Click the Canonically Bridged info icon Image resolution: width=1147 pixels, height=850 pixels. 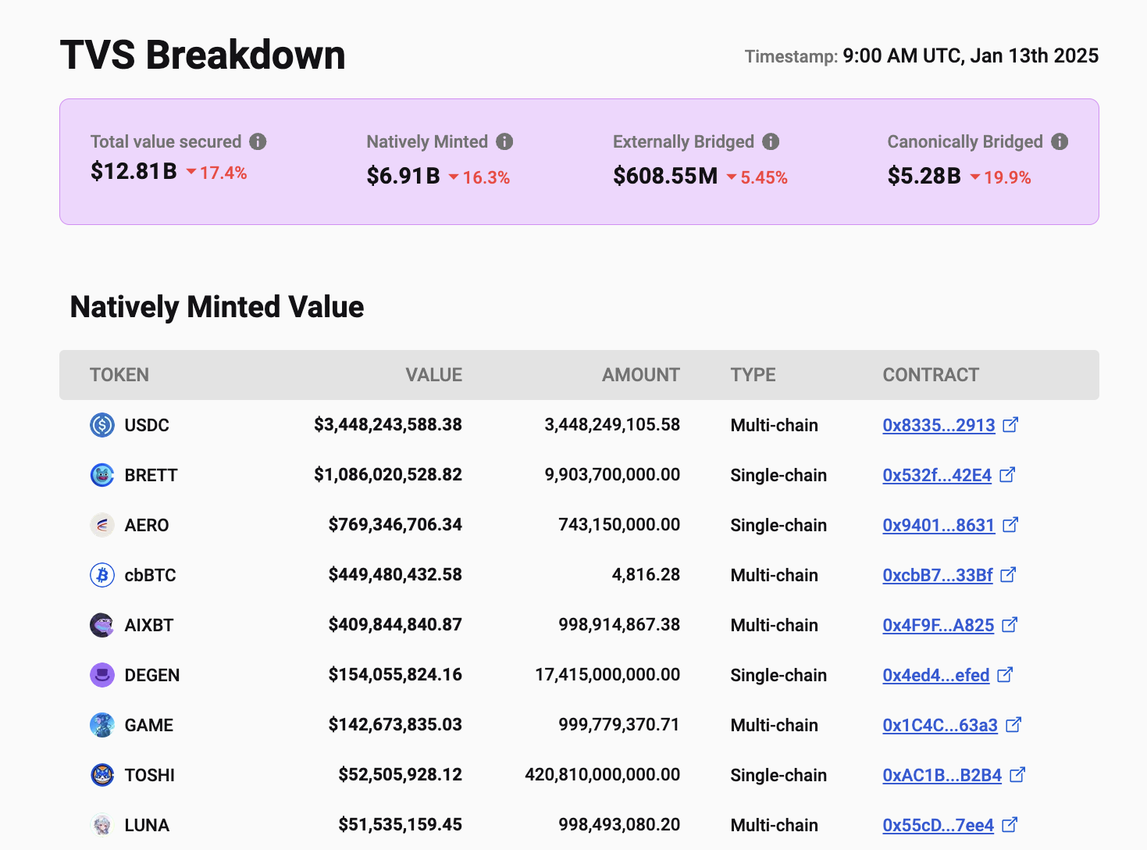pos(1060,141)
